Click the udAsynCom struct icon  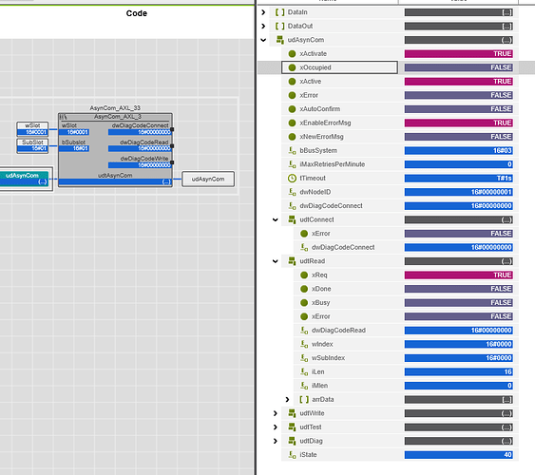click(x=279, y=40)
